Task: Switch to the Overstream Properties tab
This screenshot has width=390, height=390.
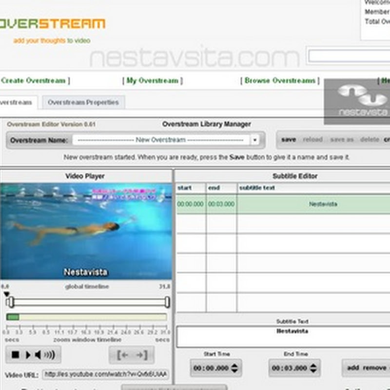Action: click(x=83, y=102)
